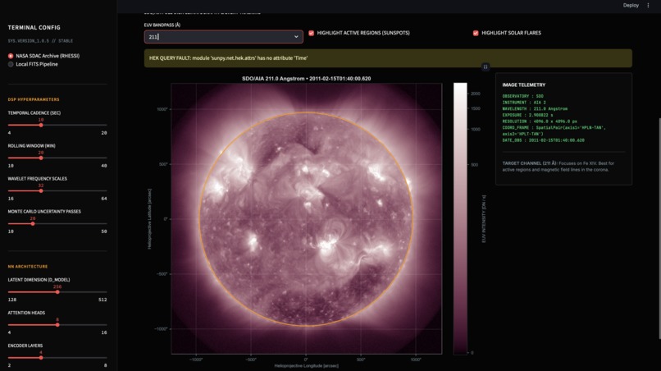The height and width of the screenshot is (371, 661).
Task: Click the TARGET CHANNEL (211 Å) description
Action: pos(558,167)
